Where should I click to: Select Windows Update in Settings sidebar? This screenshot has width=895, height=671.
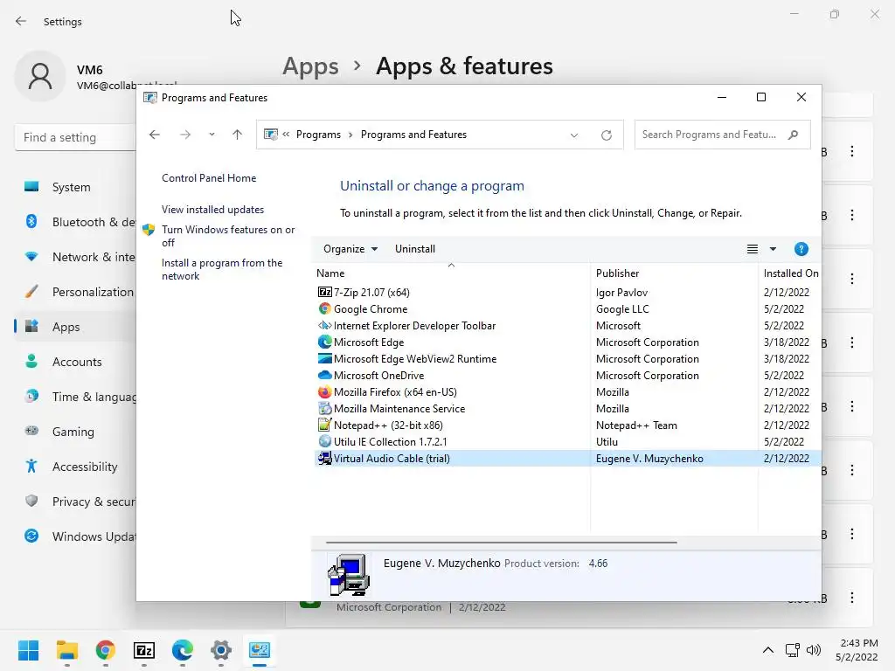[75, 536]
